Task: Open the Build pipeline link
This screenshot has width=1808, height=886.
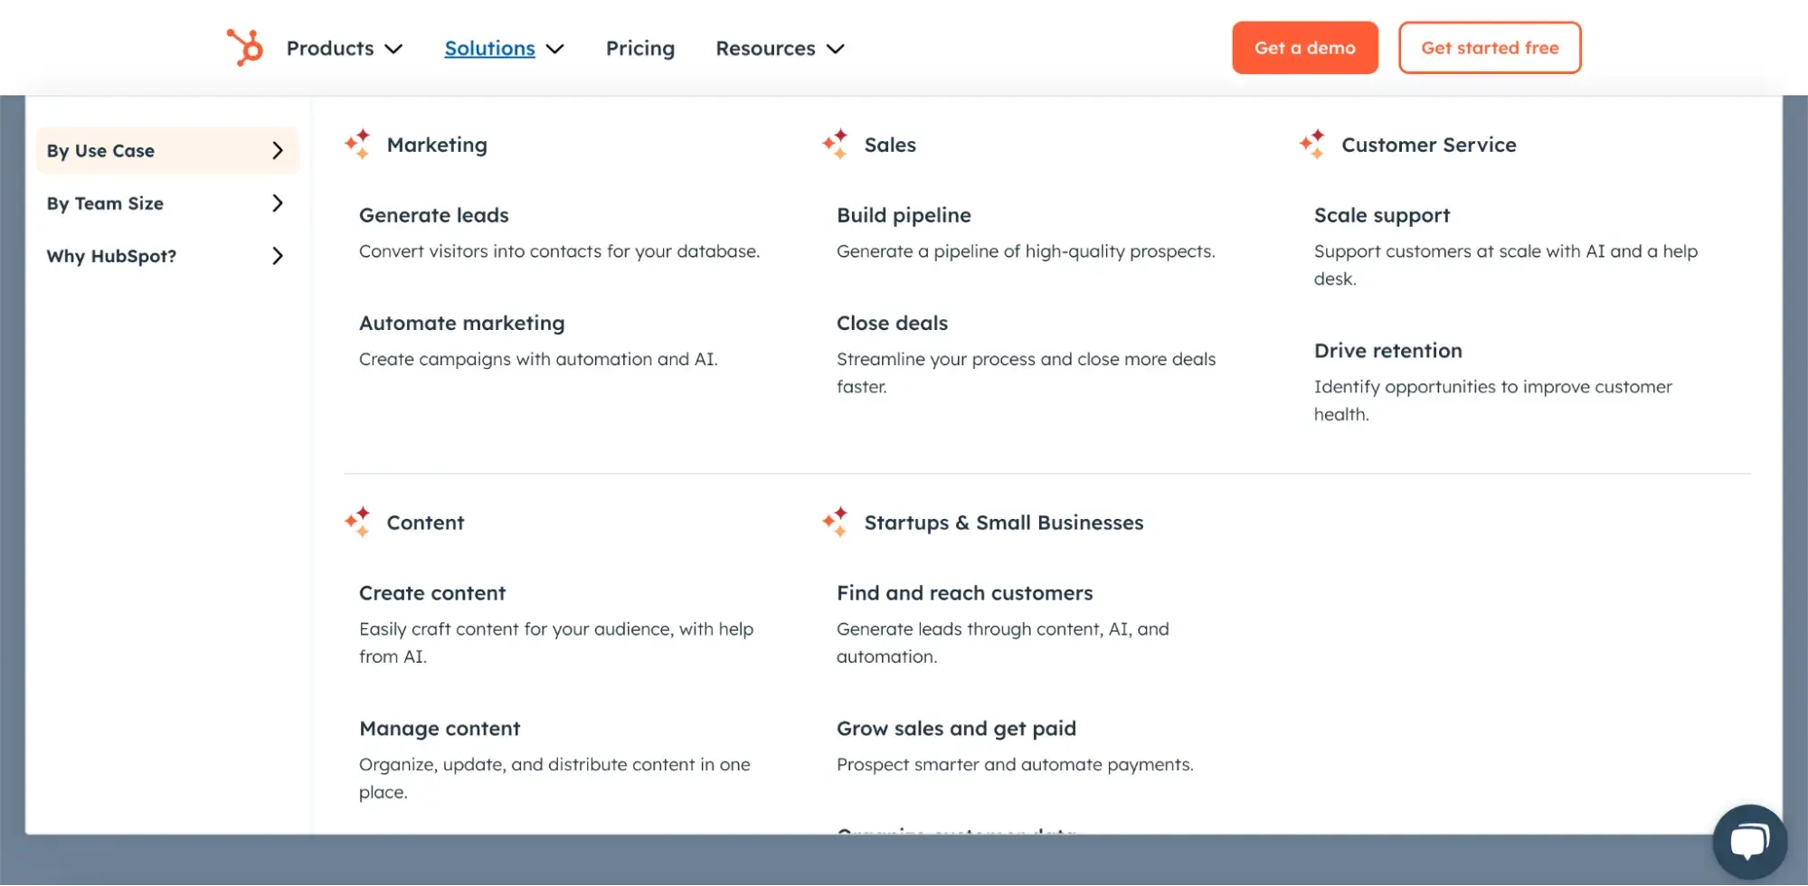Action: tap(904, 215)
